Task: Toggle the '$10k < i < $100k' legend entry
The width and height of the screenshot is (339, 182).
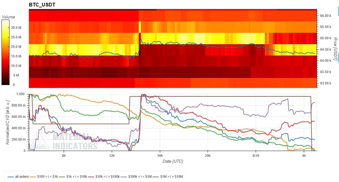Action: pos(104,176)
